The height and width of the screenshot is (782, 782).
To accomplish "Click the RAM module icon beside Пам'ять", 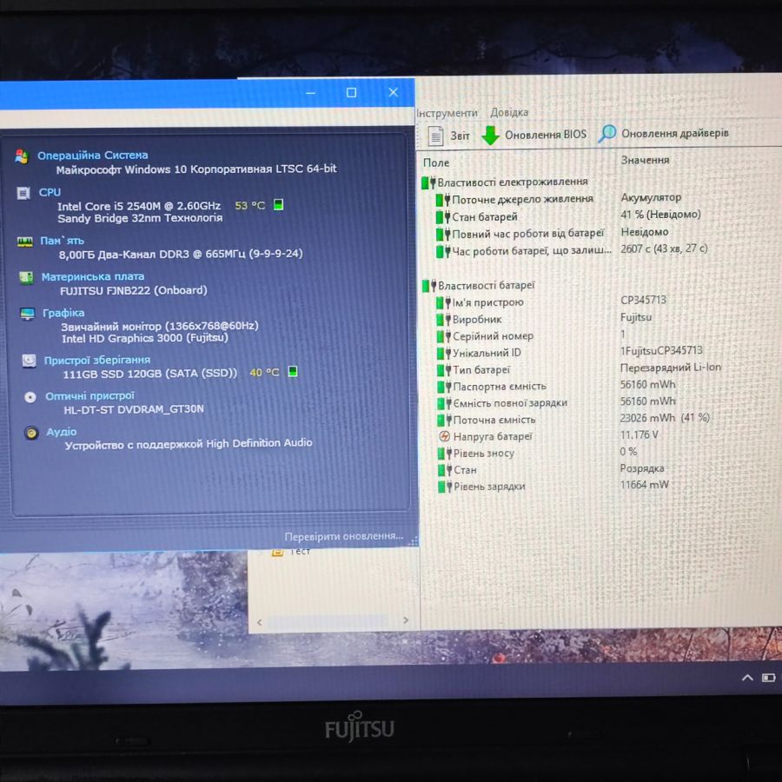I will point(25,242).
